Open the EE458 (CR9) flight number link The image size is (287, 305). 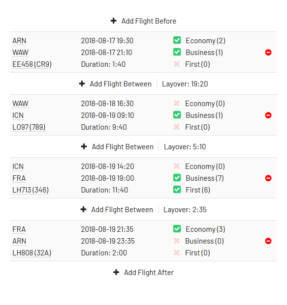pyautogui.click(x=32, y=64)
